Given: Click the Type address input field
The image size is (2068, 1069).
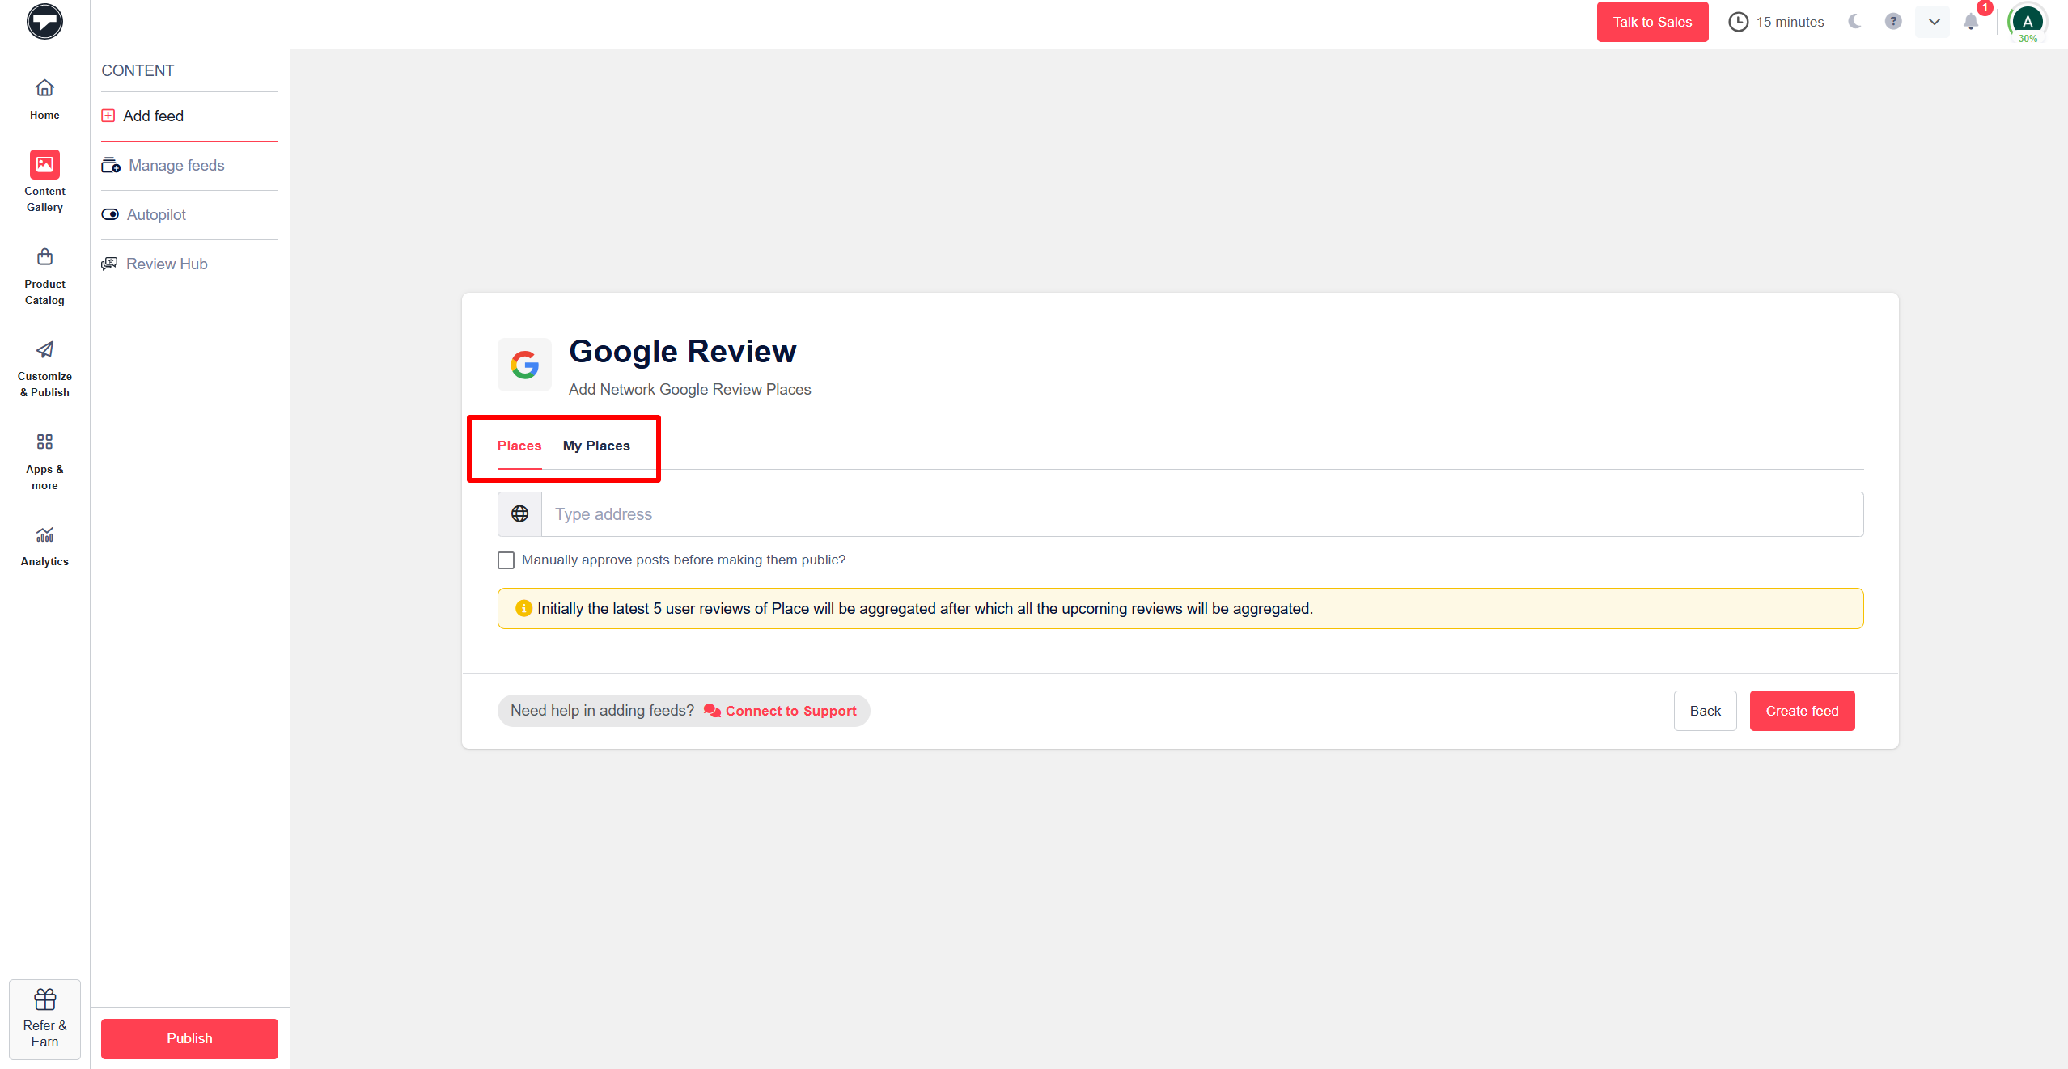Looking at the screenshot, I should coord(1201,514).
